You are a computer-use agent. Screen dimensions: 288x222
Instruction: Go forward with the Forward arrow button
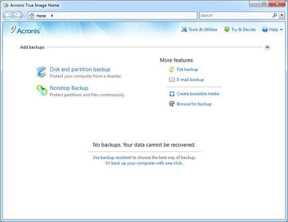pyautogui.click(x=17, y=15)
